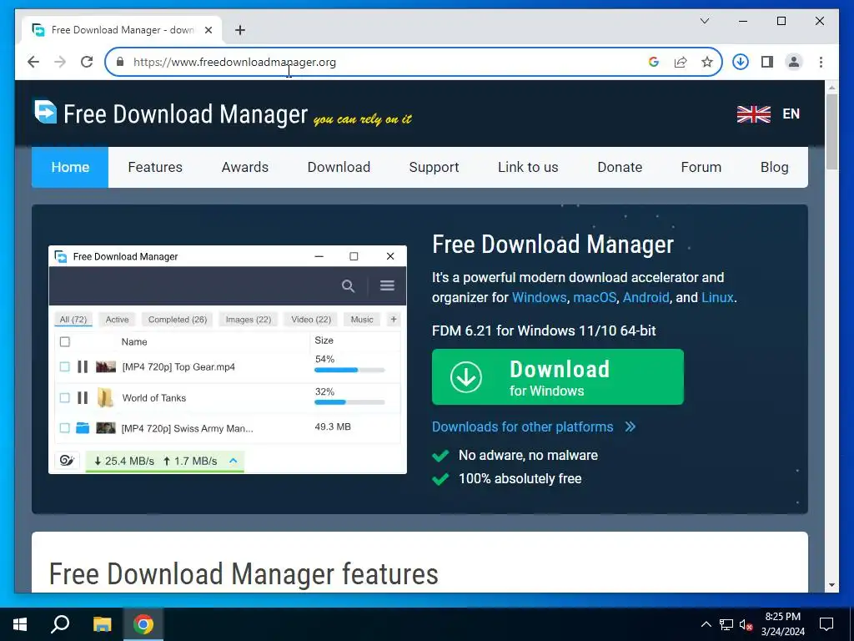Open the Download navigation item

point(339,167)
